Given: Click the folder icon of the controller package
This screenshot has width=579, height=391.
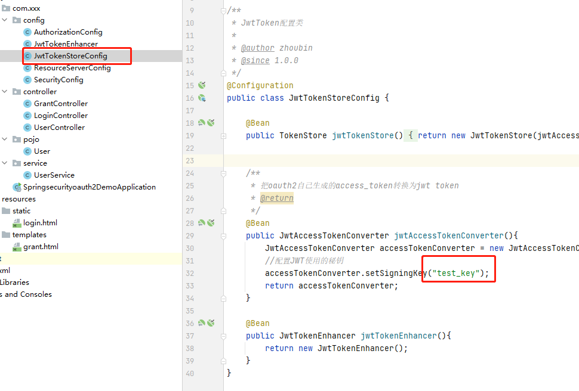Looking at the screenshot, I should coord(17,91).
